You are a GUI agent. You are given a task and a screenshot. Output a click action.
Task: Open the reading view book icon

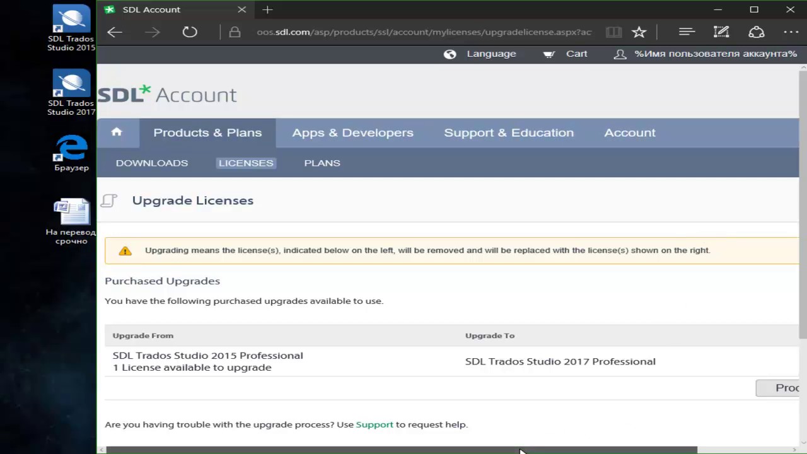pyautogui.click(x=613, y=32)
